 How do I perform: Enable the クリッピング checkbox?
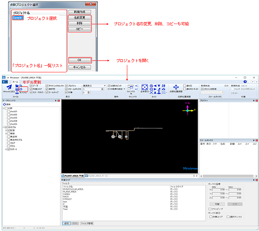click(210, 209)
